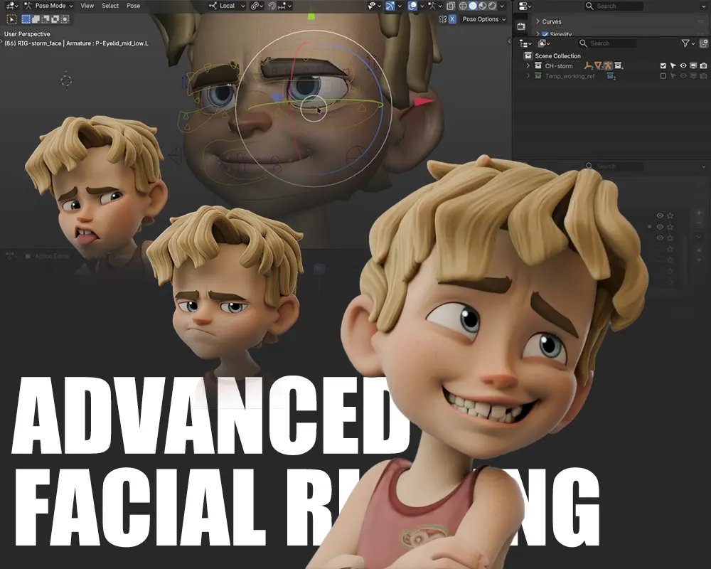This screenshot has height=569, width=711.
Task: Open the Properties options dropdown arrow
Action: click(703, 6)
